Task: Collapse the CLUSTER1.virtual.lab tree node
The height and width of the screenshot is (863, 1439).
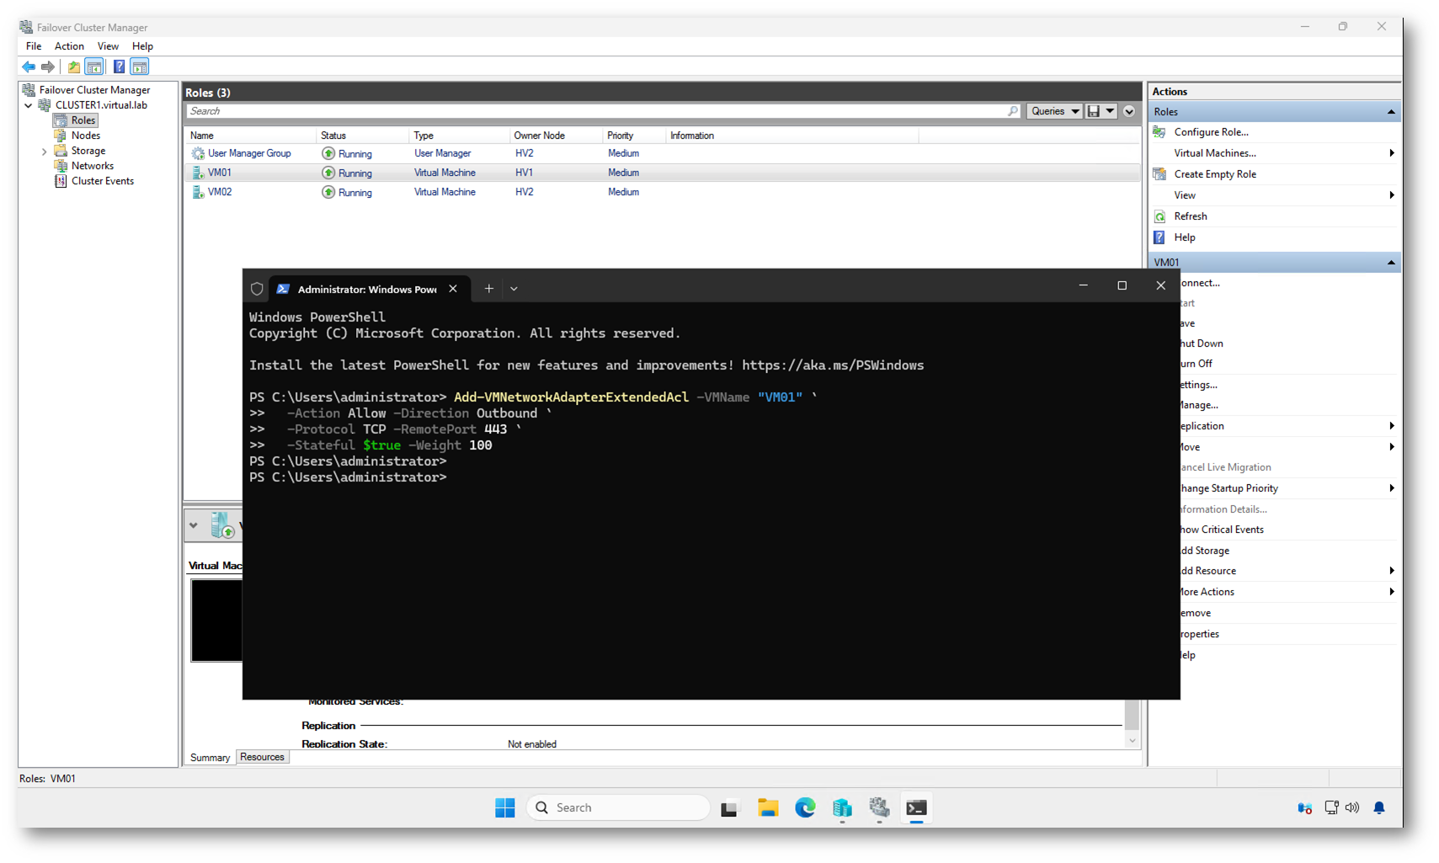Action: pyautogui.click(x=29, y=105)
